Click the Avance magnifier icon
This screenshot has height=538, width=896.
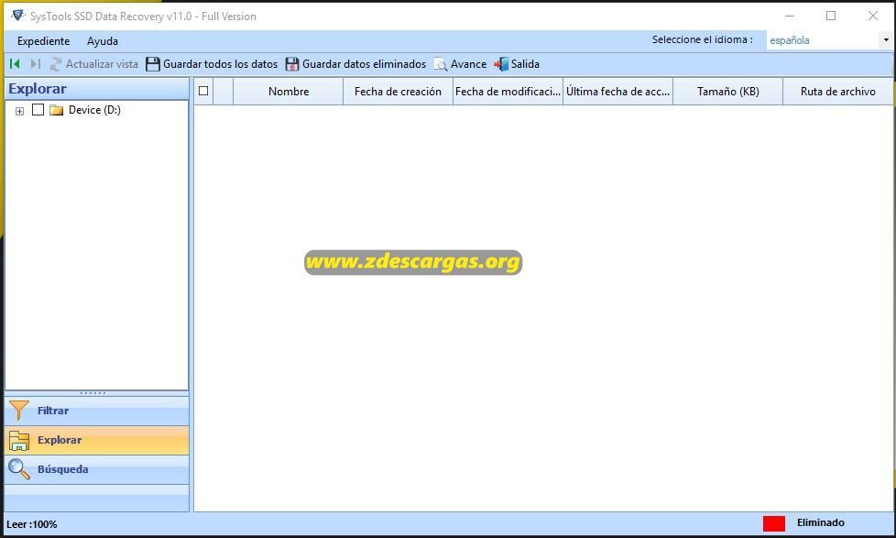point(440,64)
